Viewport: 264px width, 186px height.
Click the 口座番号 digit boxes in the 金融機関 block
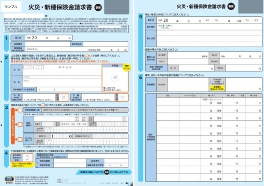tap(113, 124)
